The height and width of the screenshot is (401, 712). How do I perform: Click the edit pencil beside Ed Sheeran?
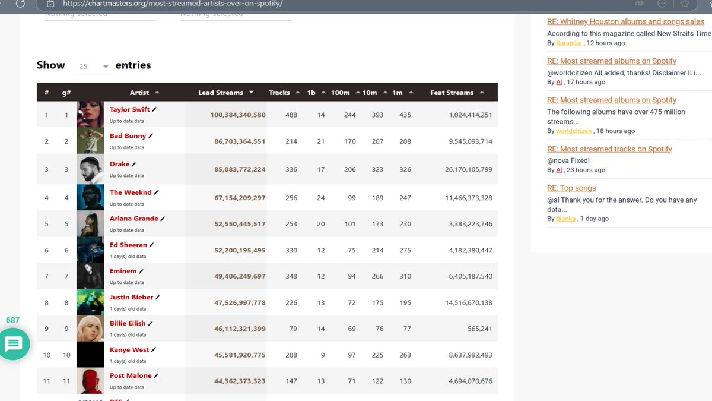pos(152,245)
